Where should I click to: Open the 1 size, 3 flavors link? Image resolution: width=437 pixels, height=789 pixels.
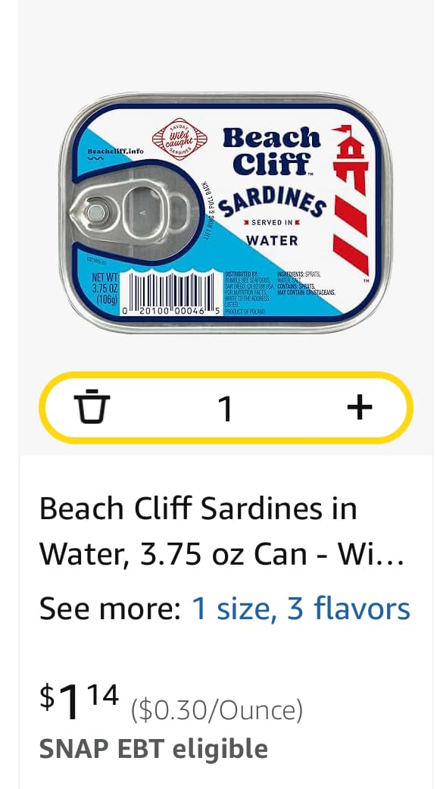(301, 609)
